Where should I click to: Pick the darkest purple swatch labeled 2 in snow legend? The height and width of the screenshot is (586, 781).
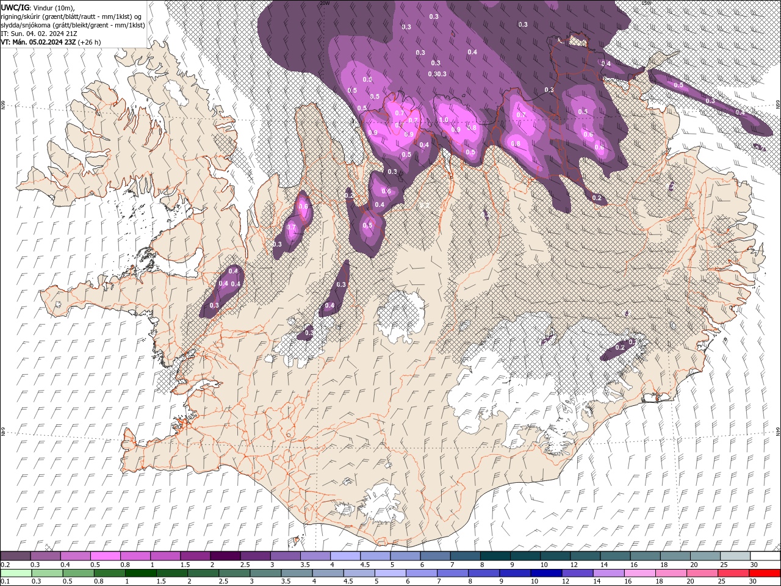pos(225,556)
